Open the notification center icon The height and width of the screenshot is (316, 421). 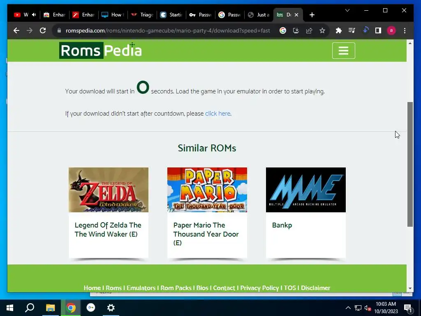tap(407, 308)
